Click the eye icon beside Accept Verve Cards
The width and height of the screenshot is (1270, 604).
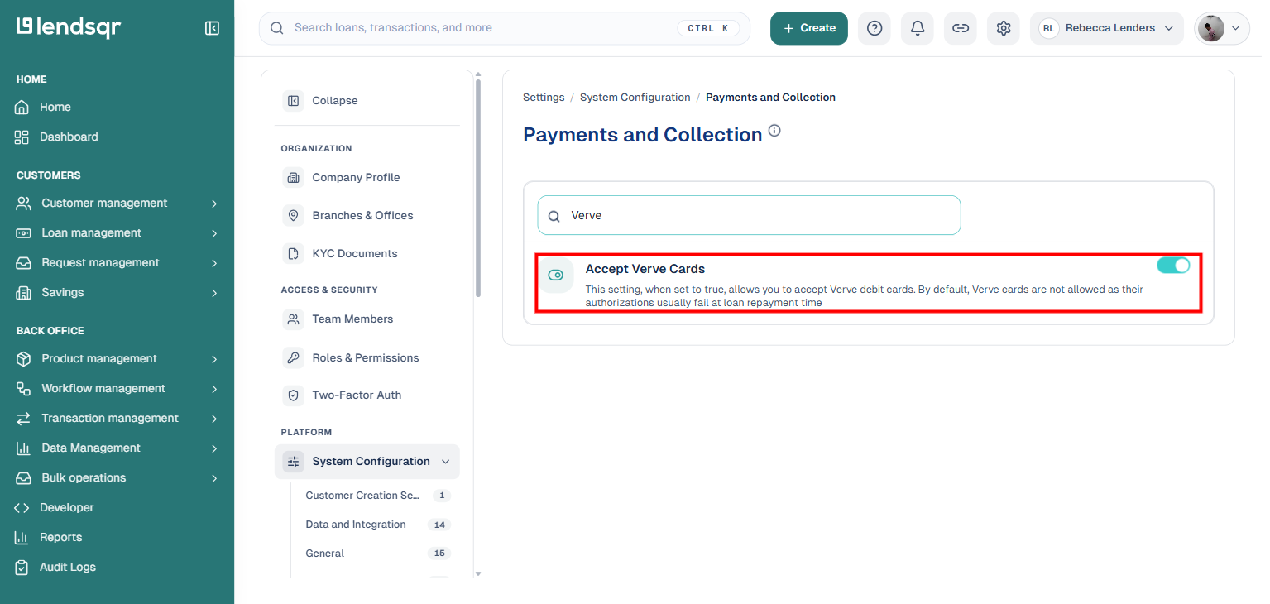pos(556,276)
